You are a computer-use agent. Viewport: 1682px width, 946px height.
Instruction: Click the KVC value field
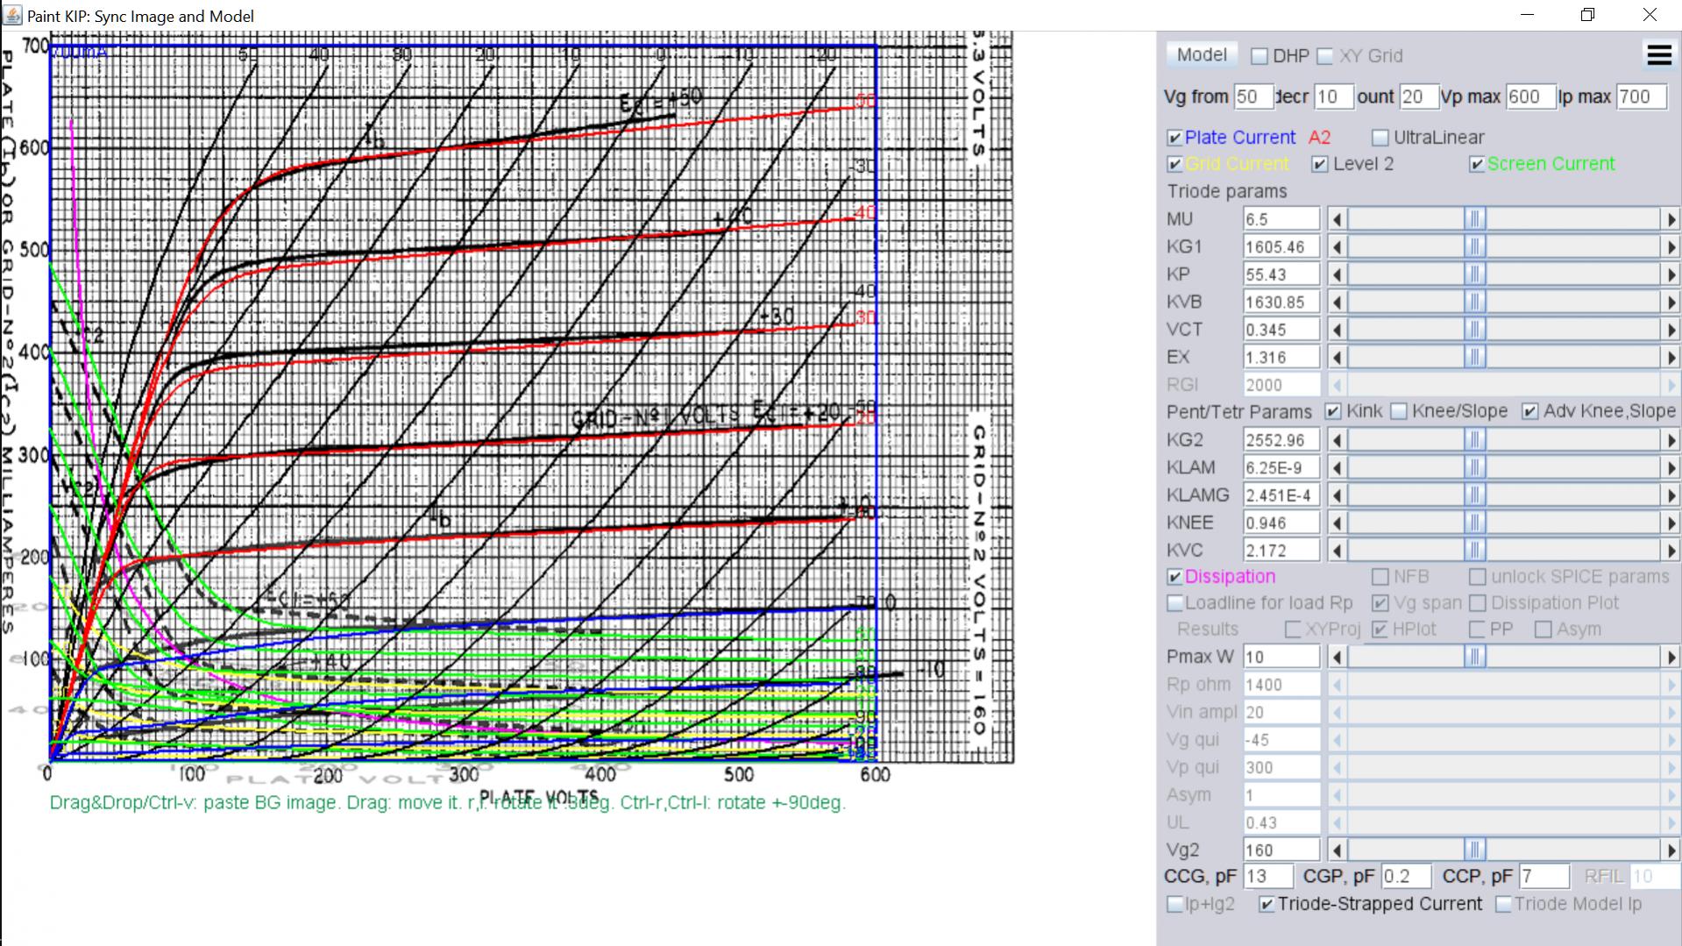pos(1281,551)
